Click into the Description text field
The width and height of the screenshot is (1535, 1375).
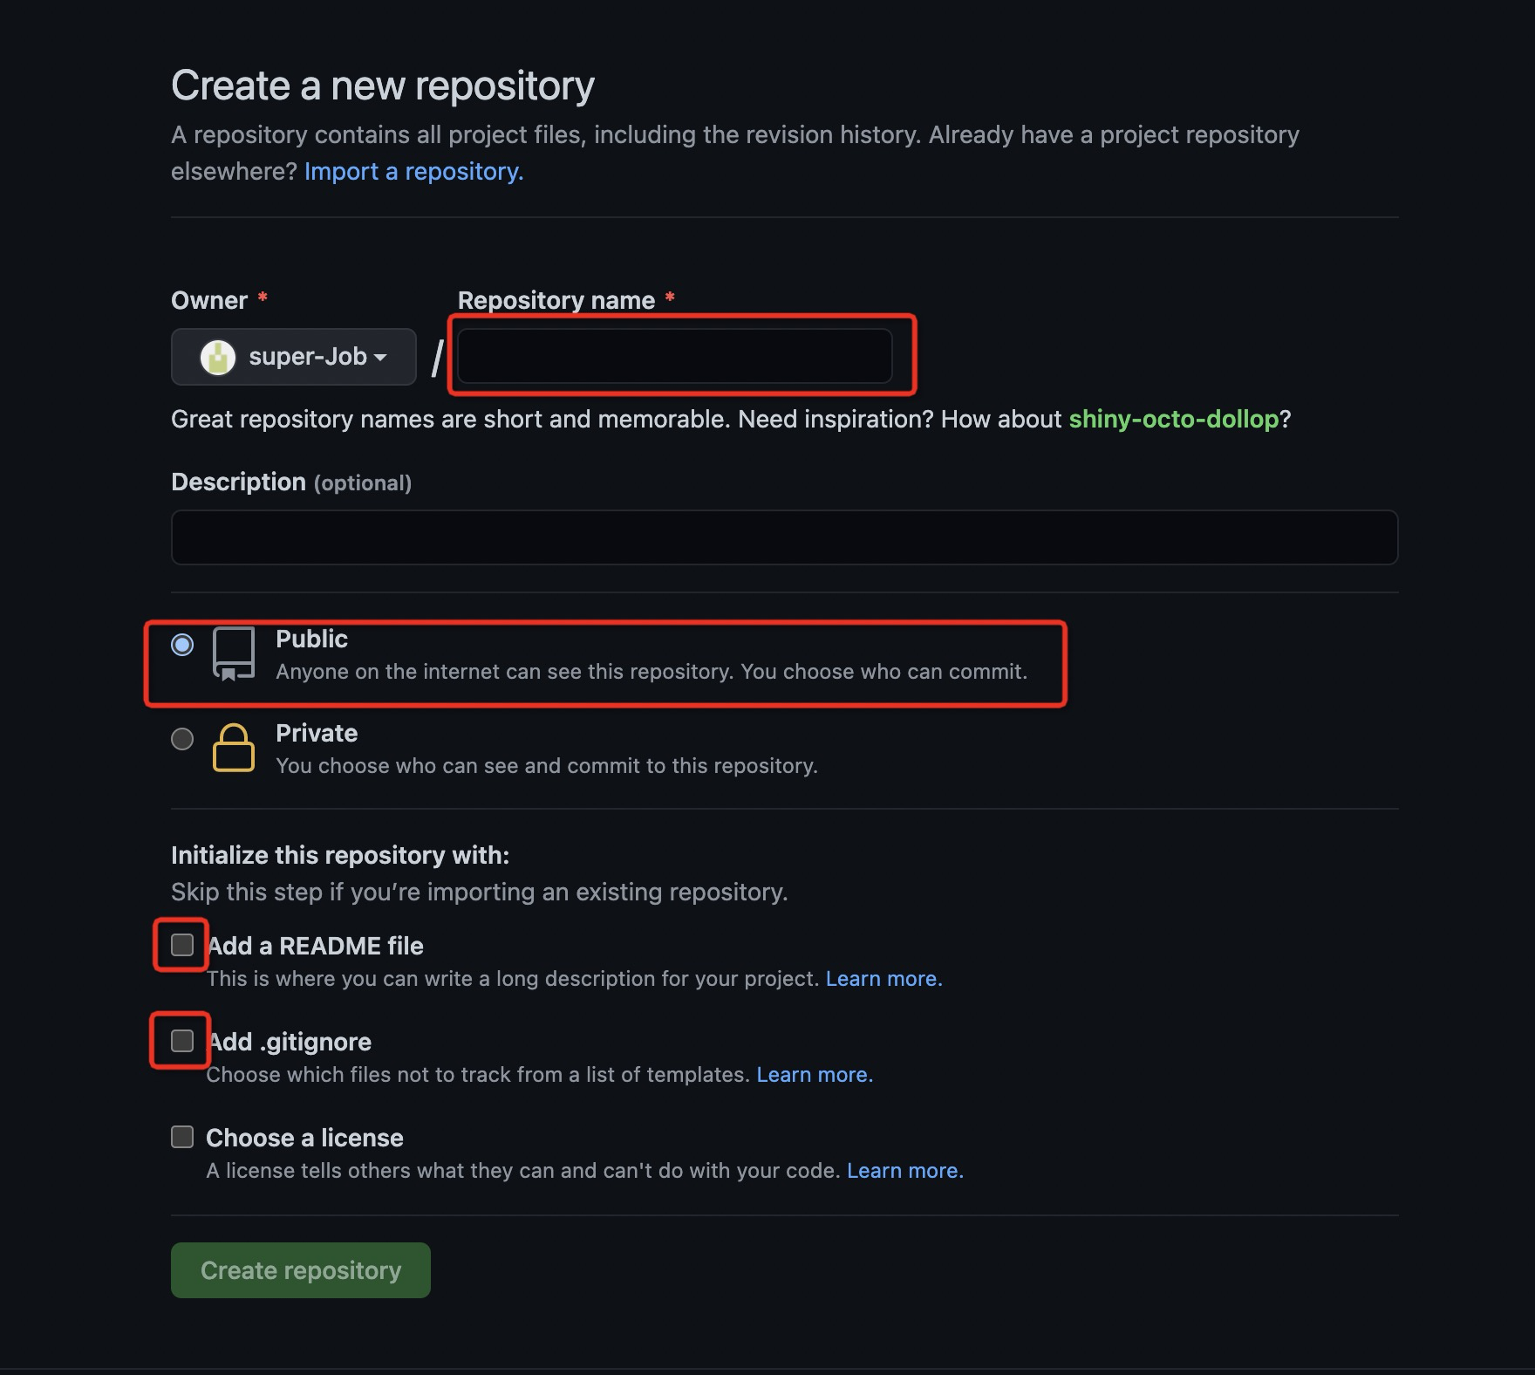[x=785, y=537]
